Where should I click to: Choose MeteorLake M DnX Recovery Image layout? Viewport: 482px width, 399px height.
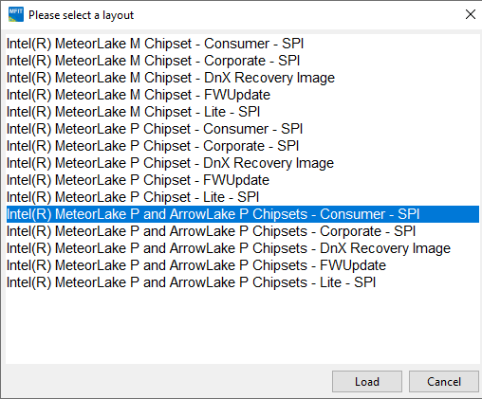click(243, 78)
